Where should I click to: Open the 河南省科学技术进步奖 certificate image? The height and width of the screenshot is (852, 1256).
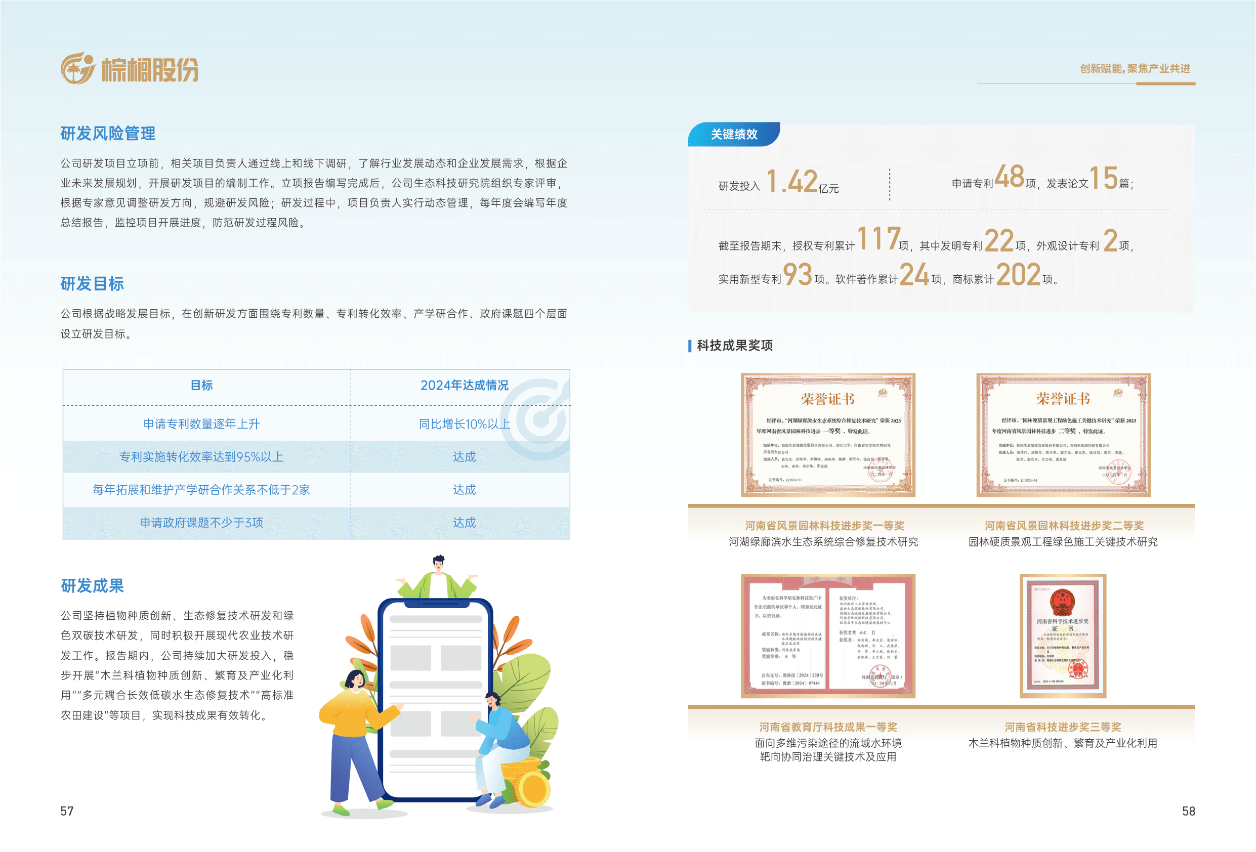pos(1063,636)
